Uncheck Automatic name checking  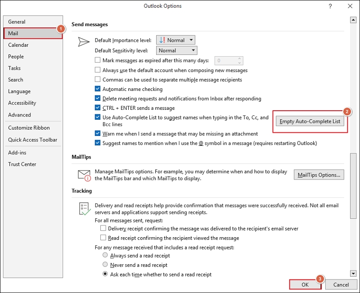coord(98,89)
